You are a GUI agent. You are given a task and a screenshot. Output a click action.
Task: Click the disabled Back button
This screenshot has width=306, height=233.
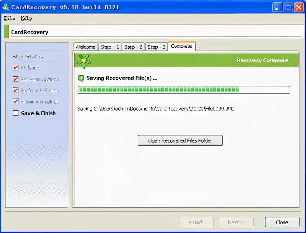point(196,222)
